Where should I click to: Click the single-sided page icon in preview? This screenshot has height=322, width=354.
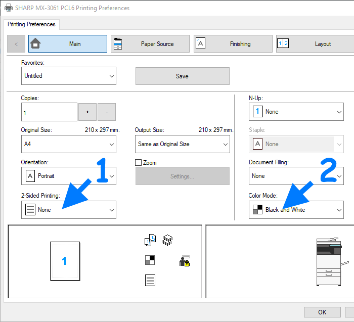pos(150,280)
